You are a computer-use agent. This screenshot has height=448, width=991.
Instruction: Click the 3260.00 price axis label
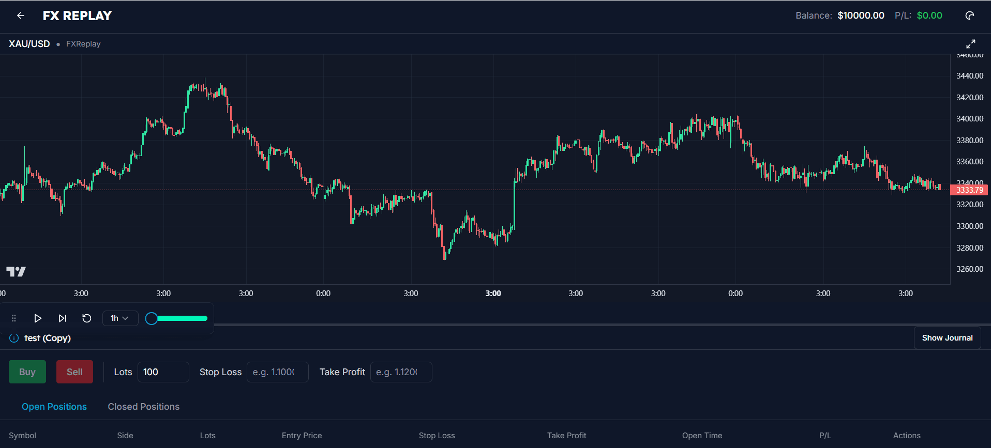coord(970,269)
